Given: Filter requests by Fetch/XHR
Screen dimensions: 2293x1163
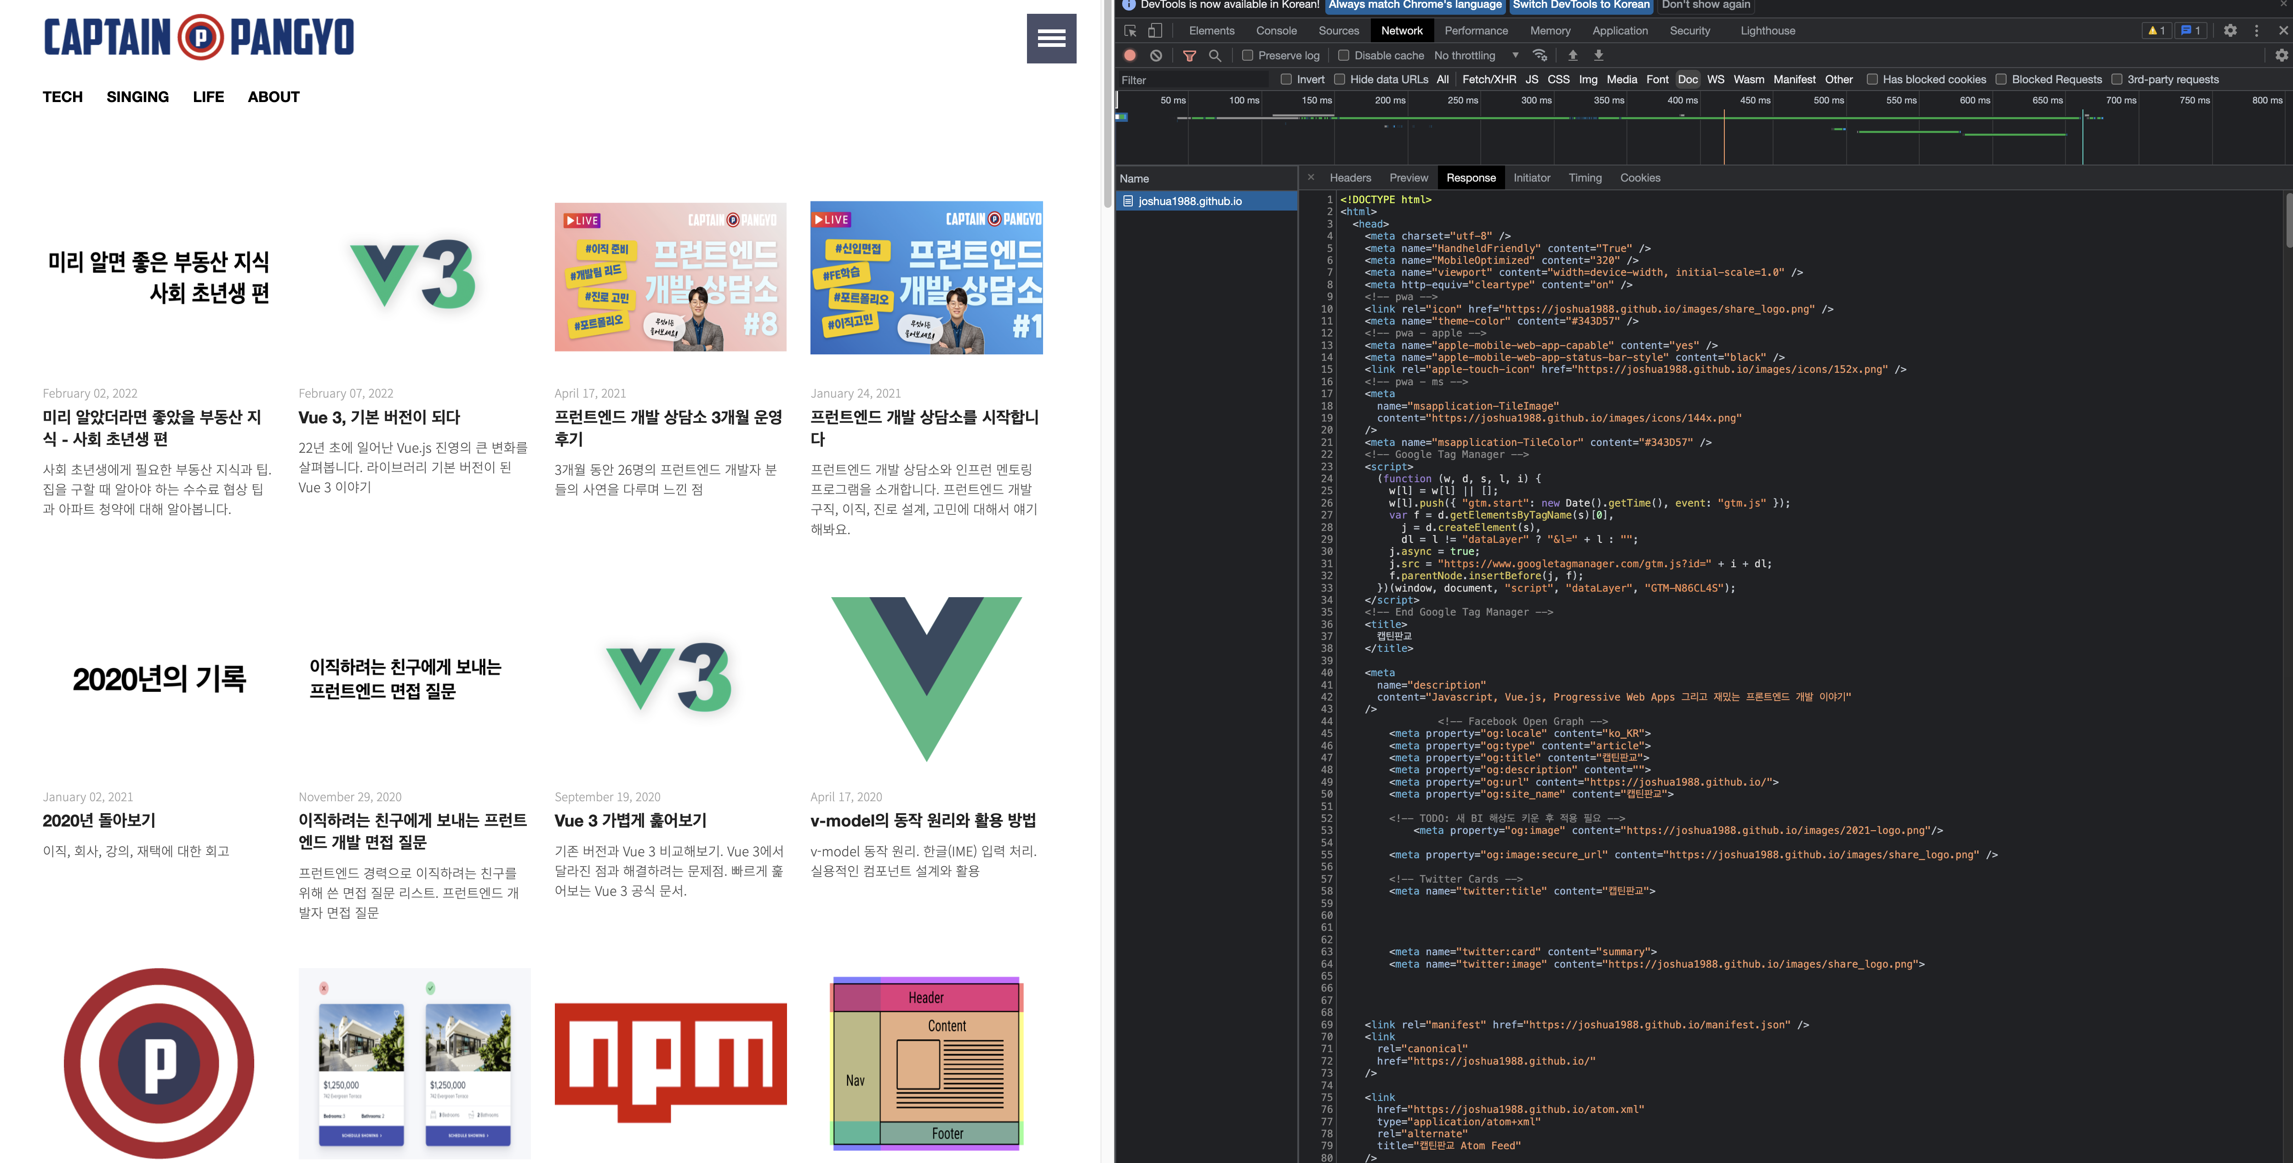Looking at the screenshot, I should tap(1489, 79).
